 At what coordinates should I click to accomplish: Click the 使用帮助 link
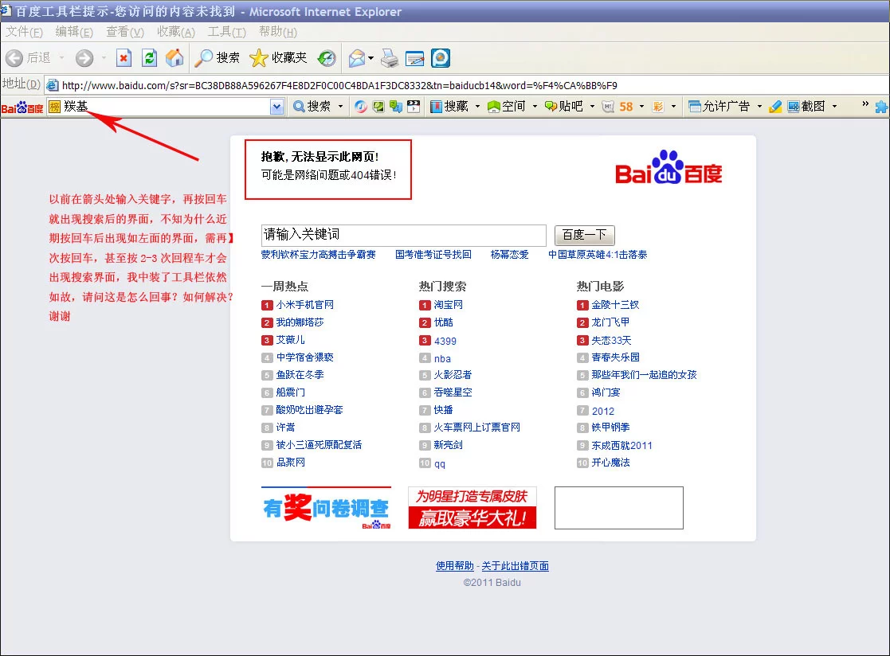click(455, 566)
